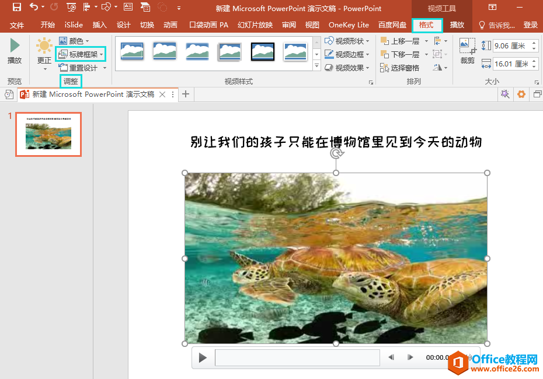The height and width of the screenshot is (379, 543).
Task: Click the Save icon in quick access toolbar
Action: (17, 8)
